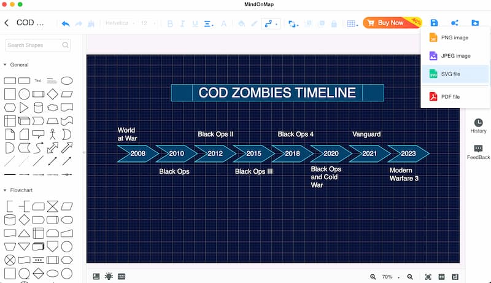Image resolution: width=491 pixels, height=283 pixels.
Task: Pick the cloud shape in General
Action: tap(53, 107)
